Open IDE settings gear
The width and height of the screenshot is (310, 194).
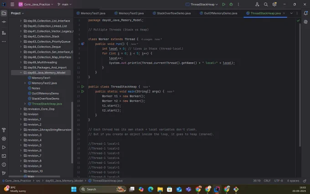click(274, 4)
